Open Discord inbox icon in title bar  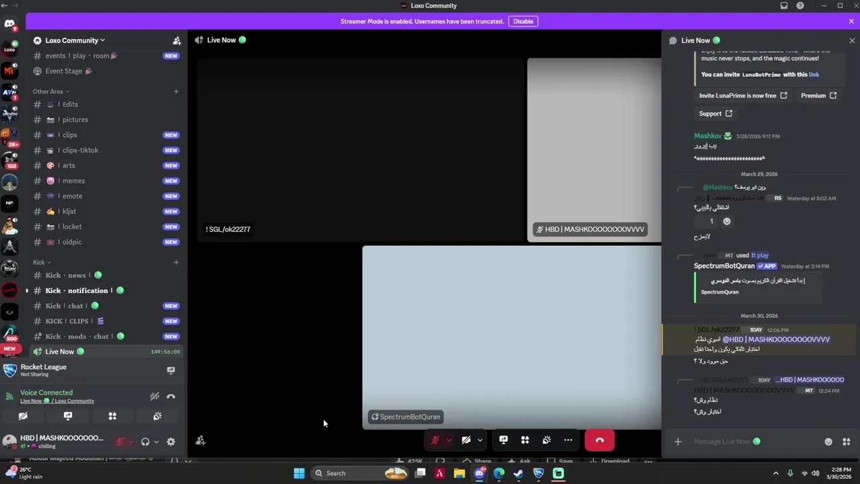tap(784, 5)
